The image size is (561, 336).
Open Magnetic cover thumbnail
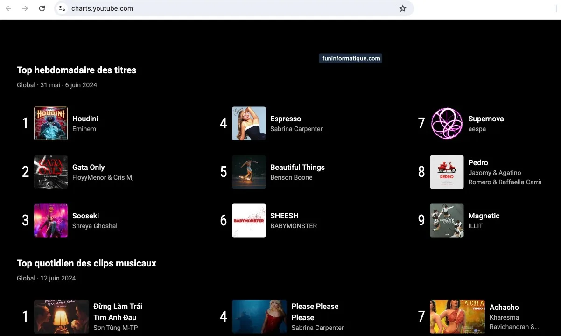(447, 220)
